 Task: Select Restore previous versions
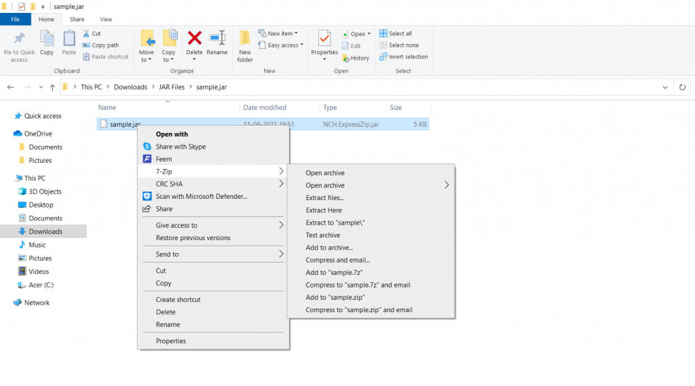pos(213,237)
